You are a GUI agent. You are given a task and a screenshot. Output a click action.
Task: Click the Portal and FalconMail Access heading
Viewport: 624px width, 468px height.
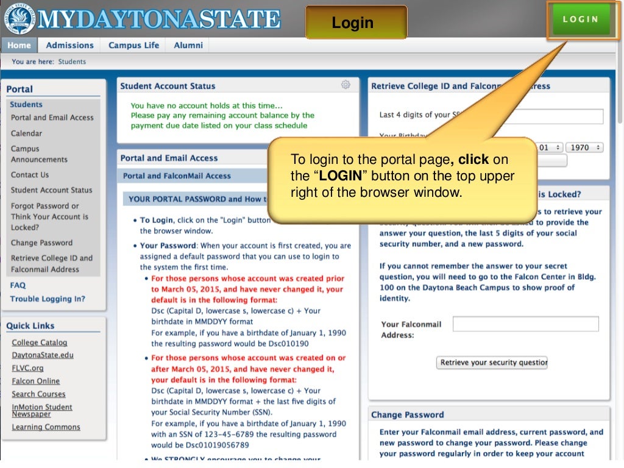tap(177, 176)
